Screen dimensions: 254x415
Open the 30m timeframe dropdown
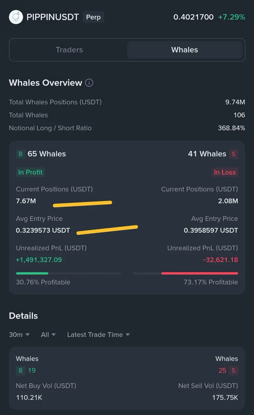[x=19, y=335]
